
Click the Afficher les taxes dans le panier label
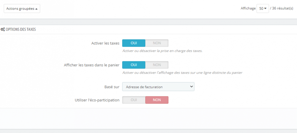tap(91, 65)
